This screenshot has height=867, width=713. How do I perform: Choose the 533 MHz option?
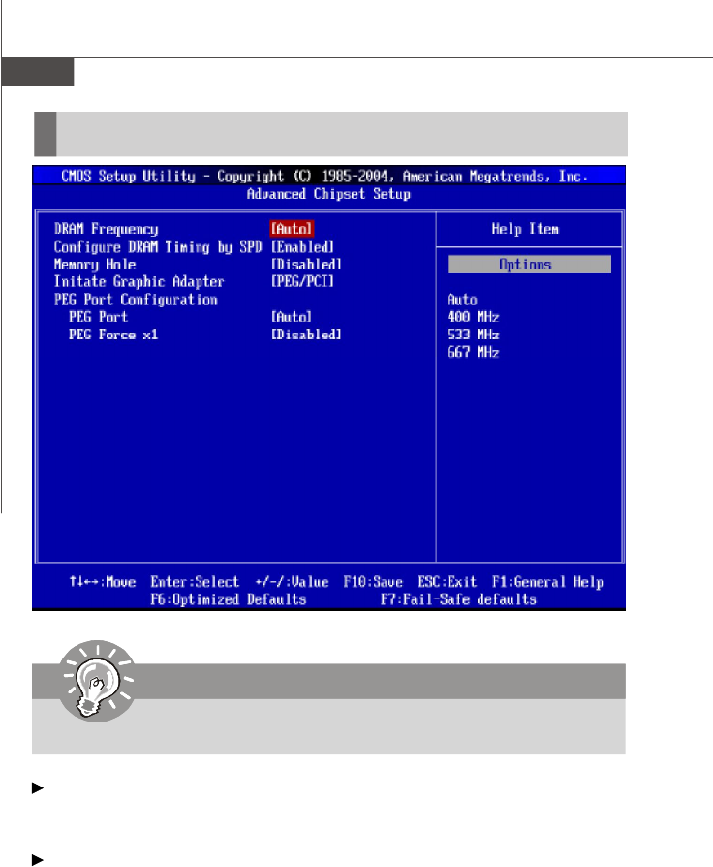pos(474,336)
